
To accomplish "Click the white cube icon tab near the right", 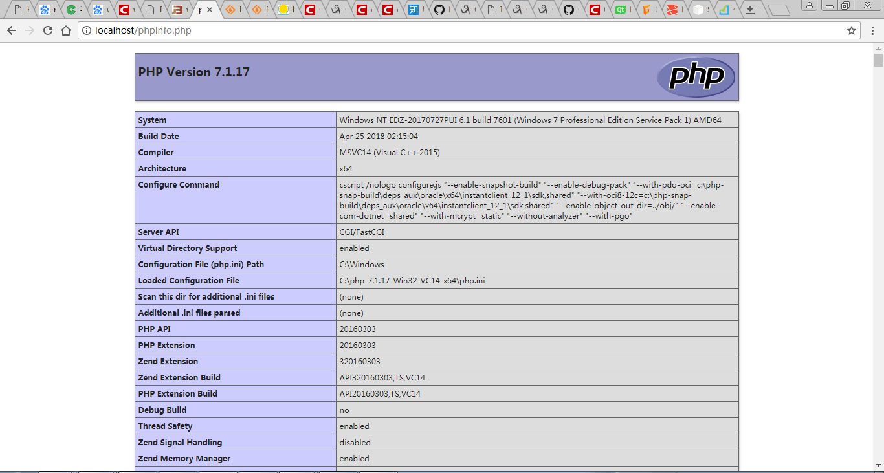I will [x=698, y=10].
